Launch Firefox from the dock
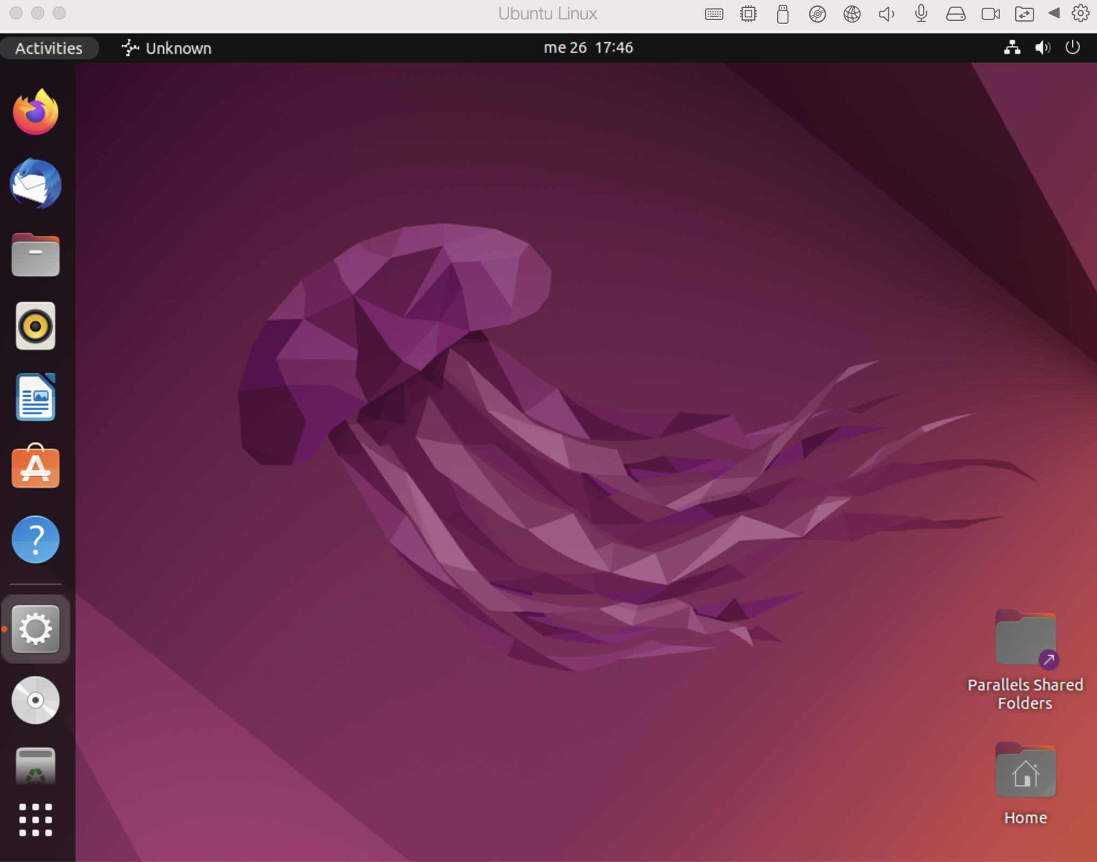1097x862 pixels. click(x=36, y=112)
